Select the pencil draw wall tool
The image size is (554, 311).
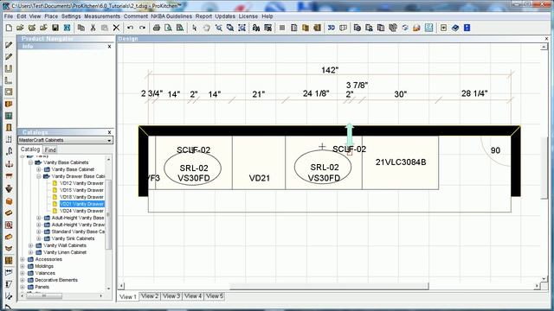[9, 45]
